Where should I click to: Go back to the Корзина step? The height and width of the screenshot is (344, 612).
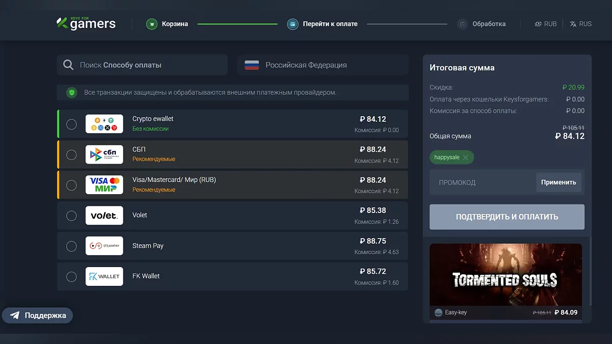tap(174, 24)
